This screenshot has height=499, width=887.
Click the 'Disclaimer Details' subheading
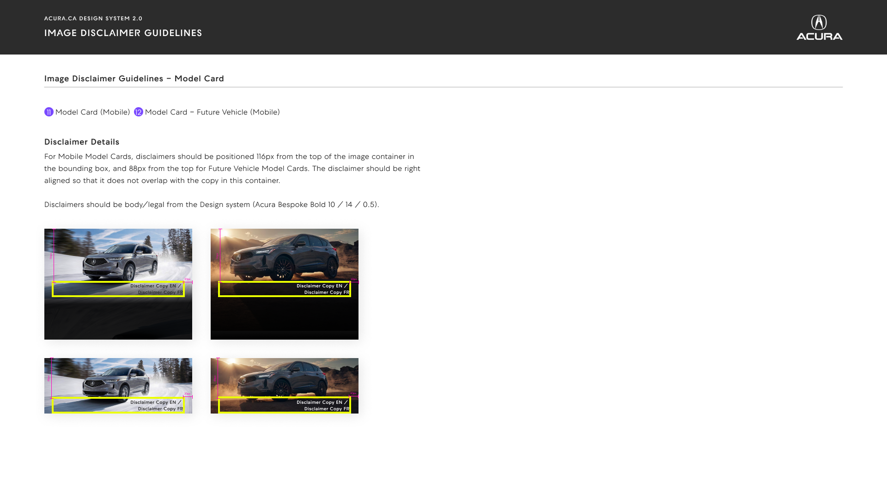[x=82, y=142]
